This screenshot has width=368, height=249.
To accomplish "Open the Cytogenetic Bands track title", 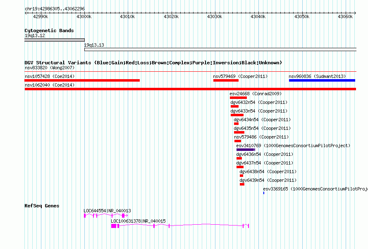I will [x=49, y=31].
